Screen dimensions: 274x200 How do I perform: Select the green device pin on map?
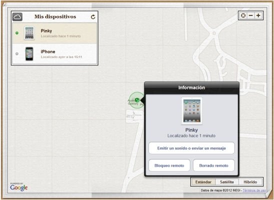click(137, 100)
